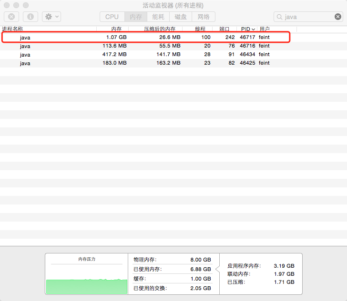
Task: Click the 417.2 MB memory cell
Action: [114, 54]
